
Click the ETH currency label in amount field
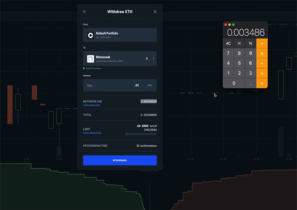pyautogui.click(x=149, y=85)
